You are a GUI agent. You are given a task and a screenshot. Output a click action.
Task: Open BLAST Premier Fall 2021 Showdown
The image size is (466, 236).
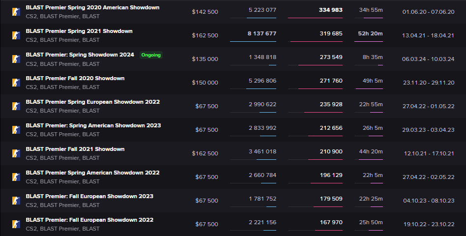[x=75, y=149]
